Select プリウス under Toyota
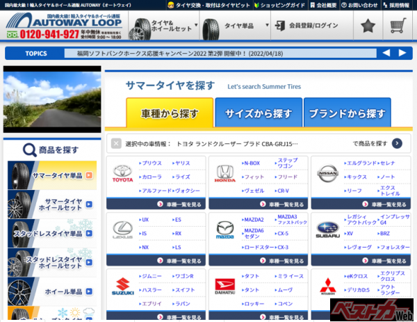The height and width of the screenshot is (322, 417). point(151,163)
